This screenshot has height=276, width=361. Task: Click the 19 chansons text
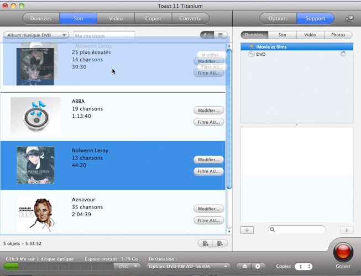87,108
